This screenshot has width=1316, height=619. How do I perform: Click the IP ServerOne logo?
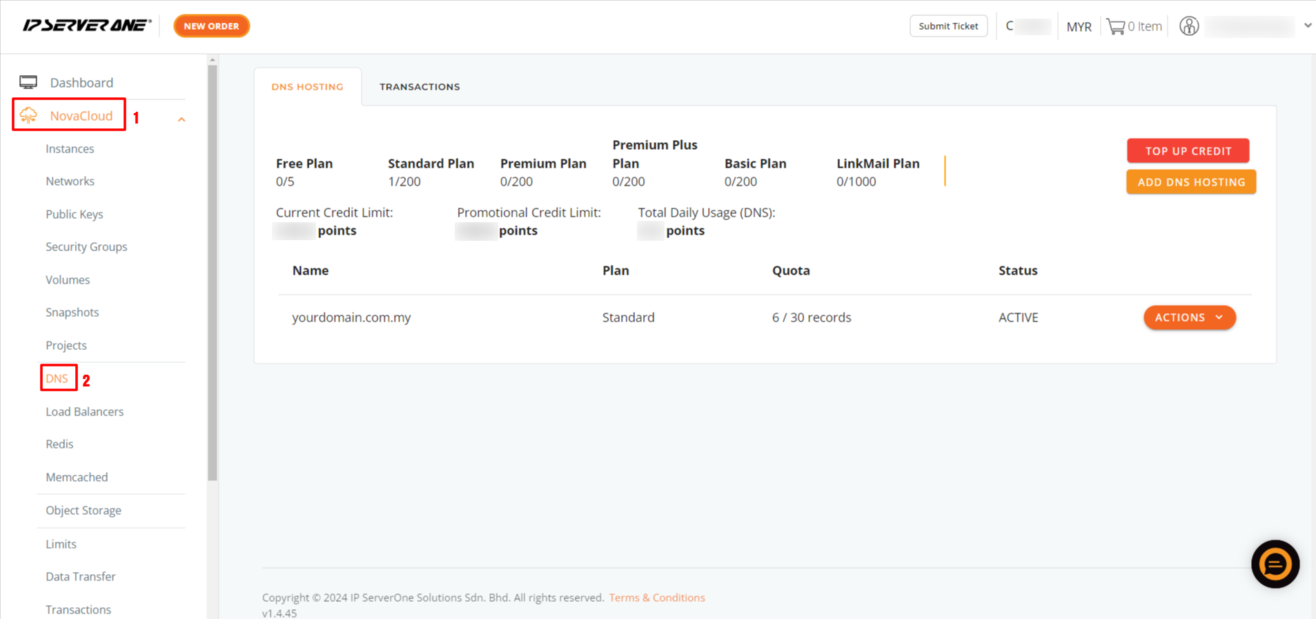[86, 26]
